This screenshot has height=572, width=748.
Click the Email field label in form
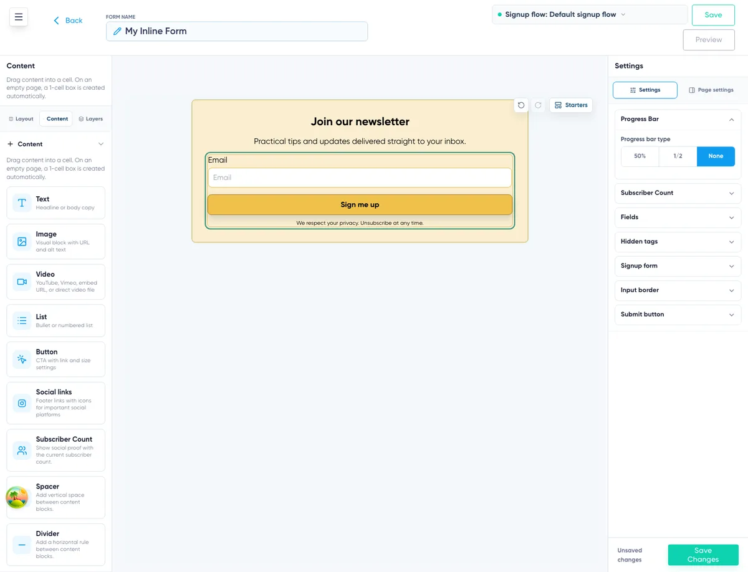(x=218, y=160)
